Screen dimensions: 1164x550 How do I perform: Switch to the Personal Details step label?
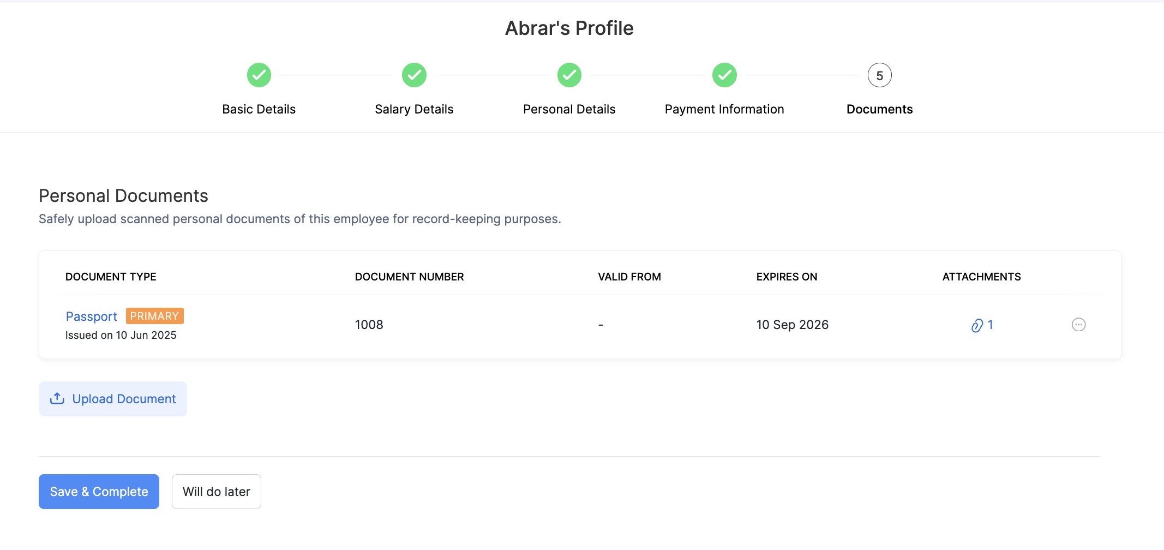click(x=569, y=109)
